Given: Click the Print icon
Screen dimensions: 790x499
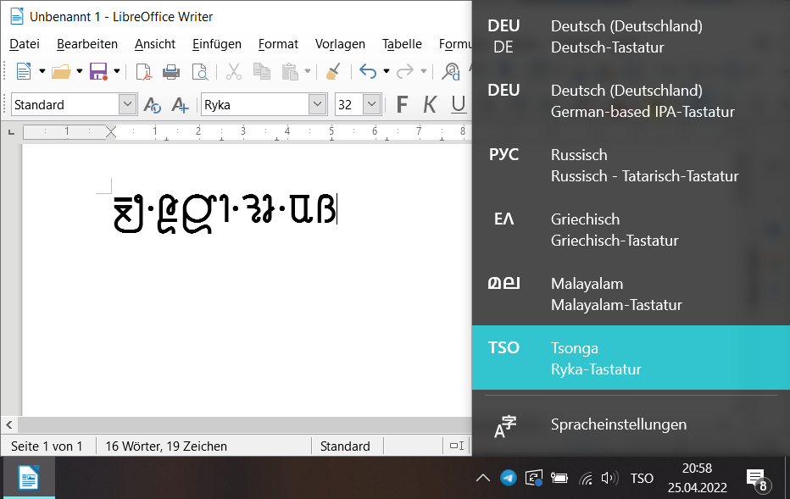Looking at the screenshot, I should pyautogui.click(x=171, y=72).
